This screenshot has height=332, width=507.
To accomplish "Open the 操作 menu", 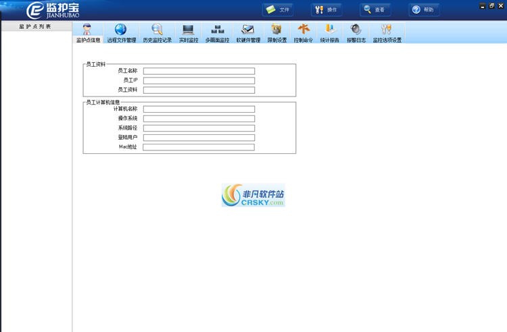I will point(327,9).
